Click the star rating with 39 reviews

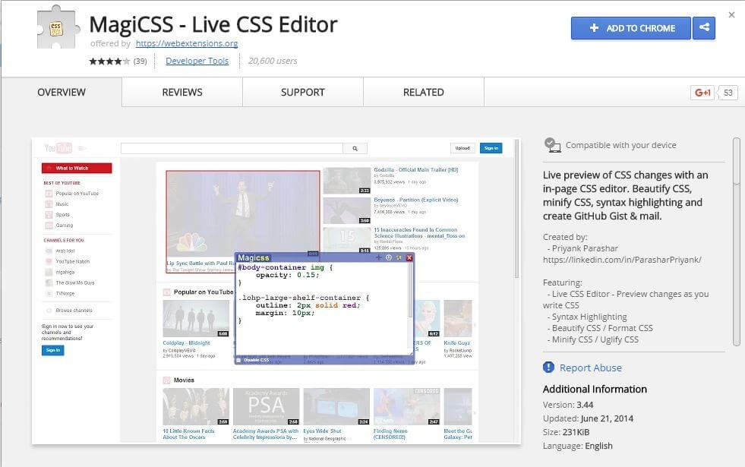pos(118,62)
